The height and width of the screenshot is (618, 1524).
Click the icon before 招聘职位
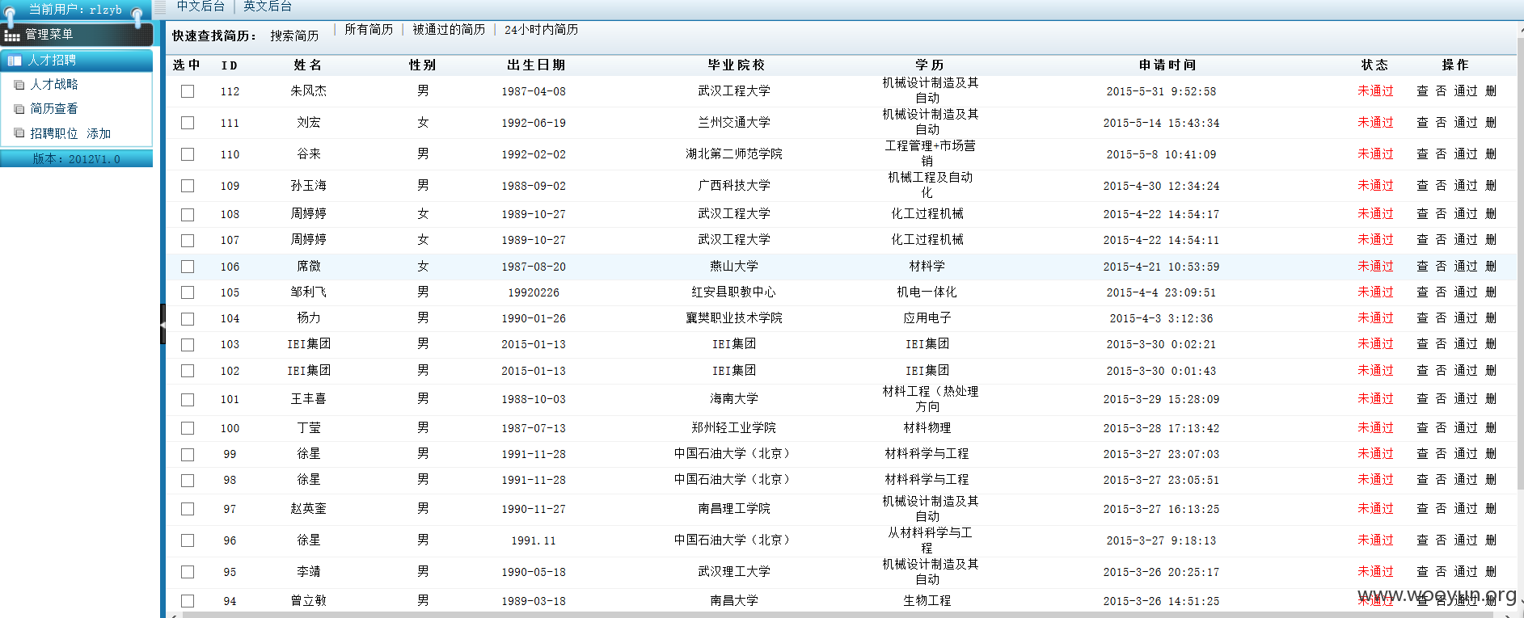[19, 133]
